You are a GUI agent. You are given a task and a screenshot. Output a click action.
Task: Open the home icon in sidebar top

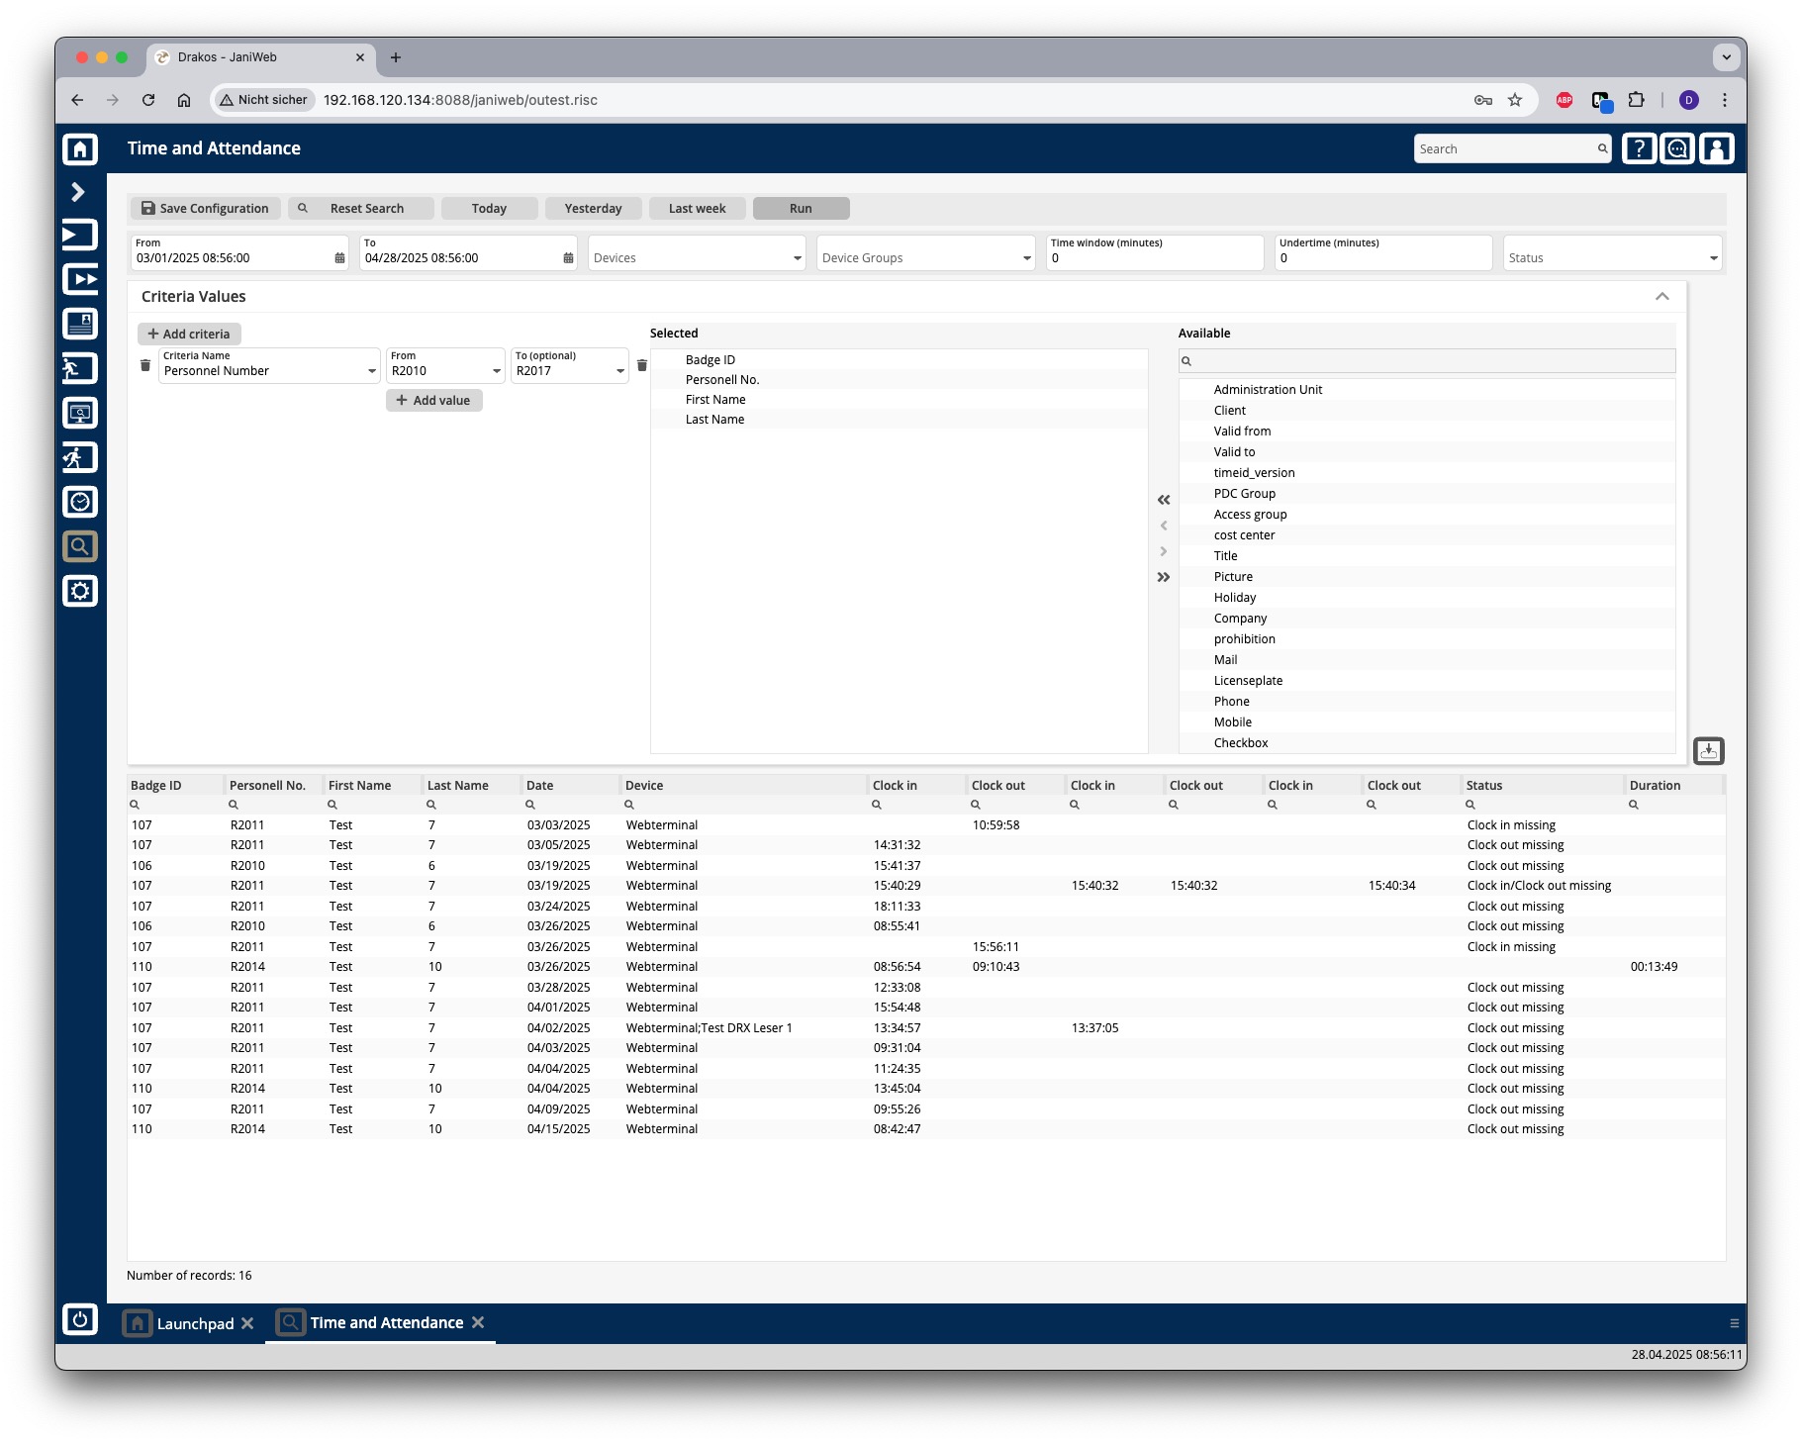tap(80, 148)
